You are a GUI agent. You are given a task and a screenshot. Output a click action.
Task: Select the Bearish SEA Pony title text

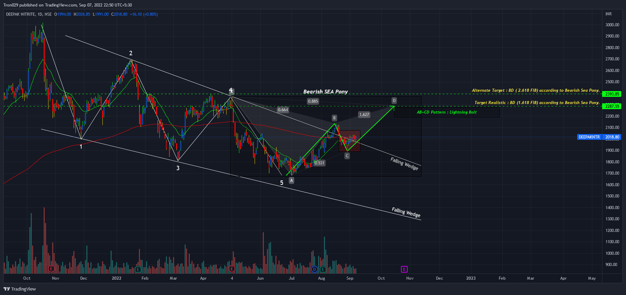(326, 92)
